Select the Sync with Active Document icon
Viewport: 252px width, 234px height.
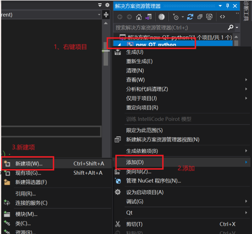click(148, 17)
